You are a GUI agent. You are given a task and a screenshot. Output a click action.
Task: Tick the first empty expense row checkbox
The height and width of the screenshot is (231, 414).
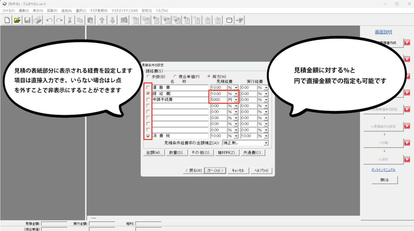pyautogui.click(x=148, y=105)
